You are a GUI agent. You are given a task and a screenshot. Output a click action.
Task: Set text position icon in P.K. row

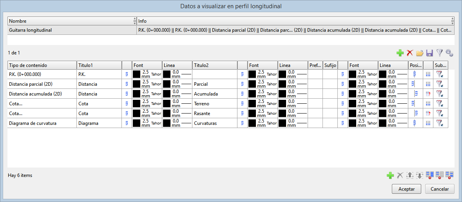pyautogui.click(x=415, y=74)
